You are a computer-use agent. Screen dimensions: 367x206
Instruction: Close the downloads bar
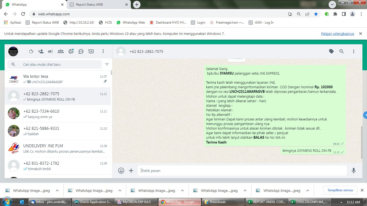(x=362, y=190)
